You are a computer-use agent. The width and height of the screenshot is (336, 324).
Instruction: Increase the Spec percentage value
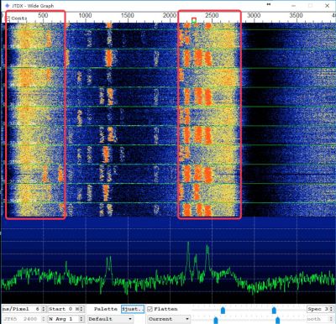(331, 307)
